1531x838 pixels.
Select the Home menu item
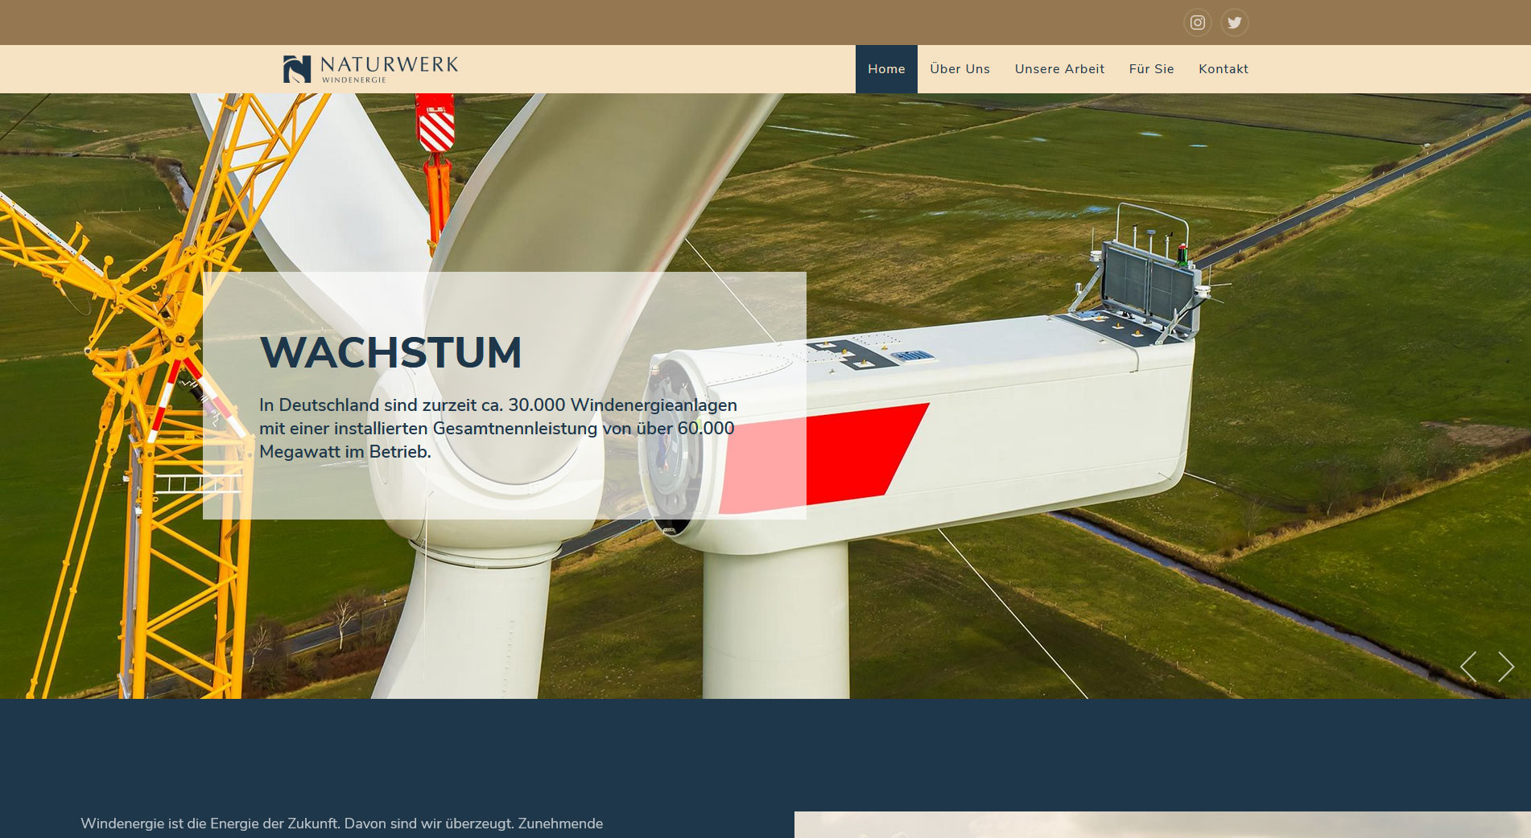click(886, 69)
